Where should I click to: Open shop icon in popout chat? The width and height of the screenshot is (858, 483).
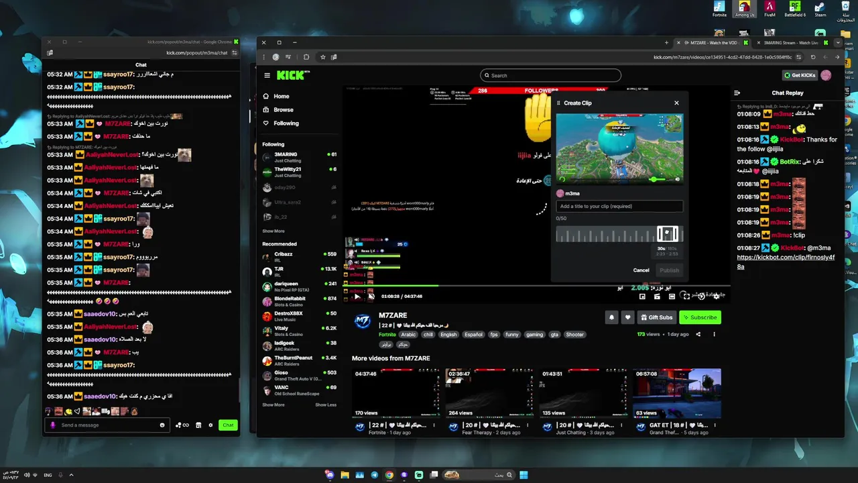pos(198,425)
